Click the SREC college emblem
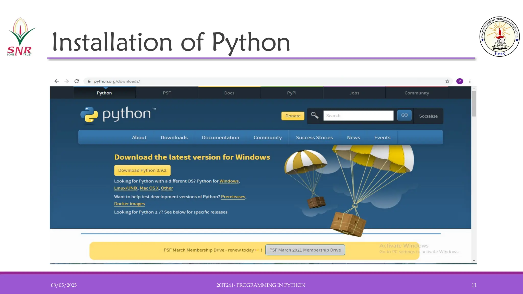This screenshot has width=523, height=294. coord(500,36)
